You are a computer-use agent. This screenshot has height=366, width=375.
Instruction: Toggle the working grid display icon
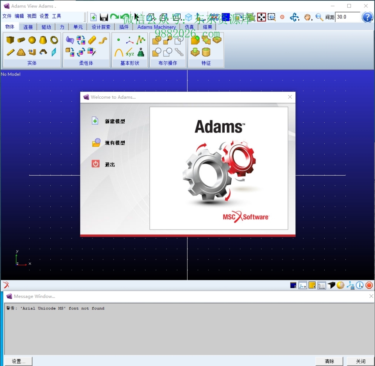tap(322, 285)
